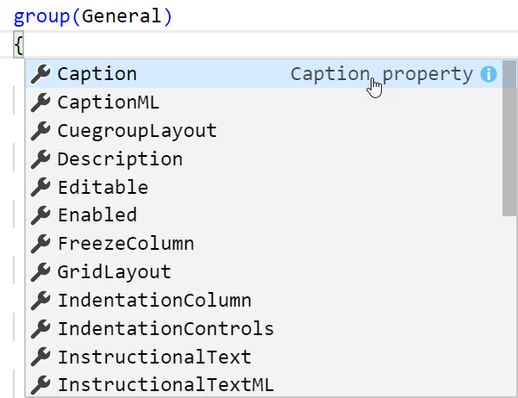Image resolution: width=518 pixels, height=398 pixels.
Task: Select InstructionalText in the suggestion list
Action: click(x=264, y=358)
